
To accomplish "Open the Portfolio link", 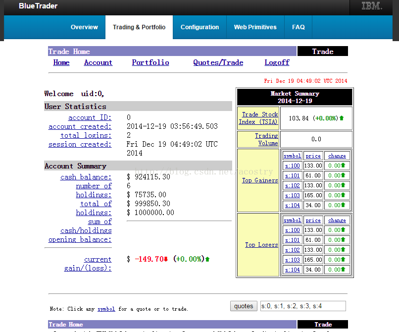I will pyautogui.click(x=150, y=62).
